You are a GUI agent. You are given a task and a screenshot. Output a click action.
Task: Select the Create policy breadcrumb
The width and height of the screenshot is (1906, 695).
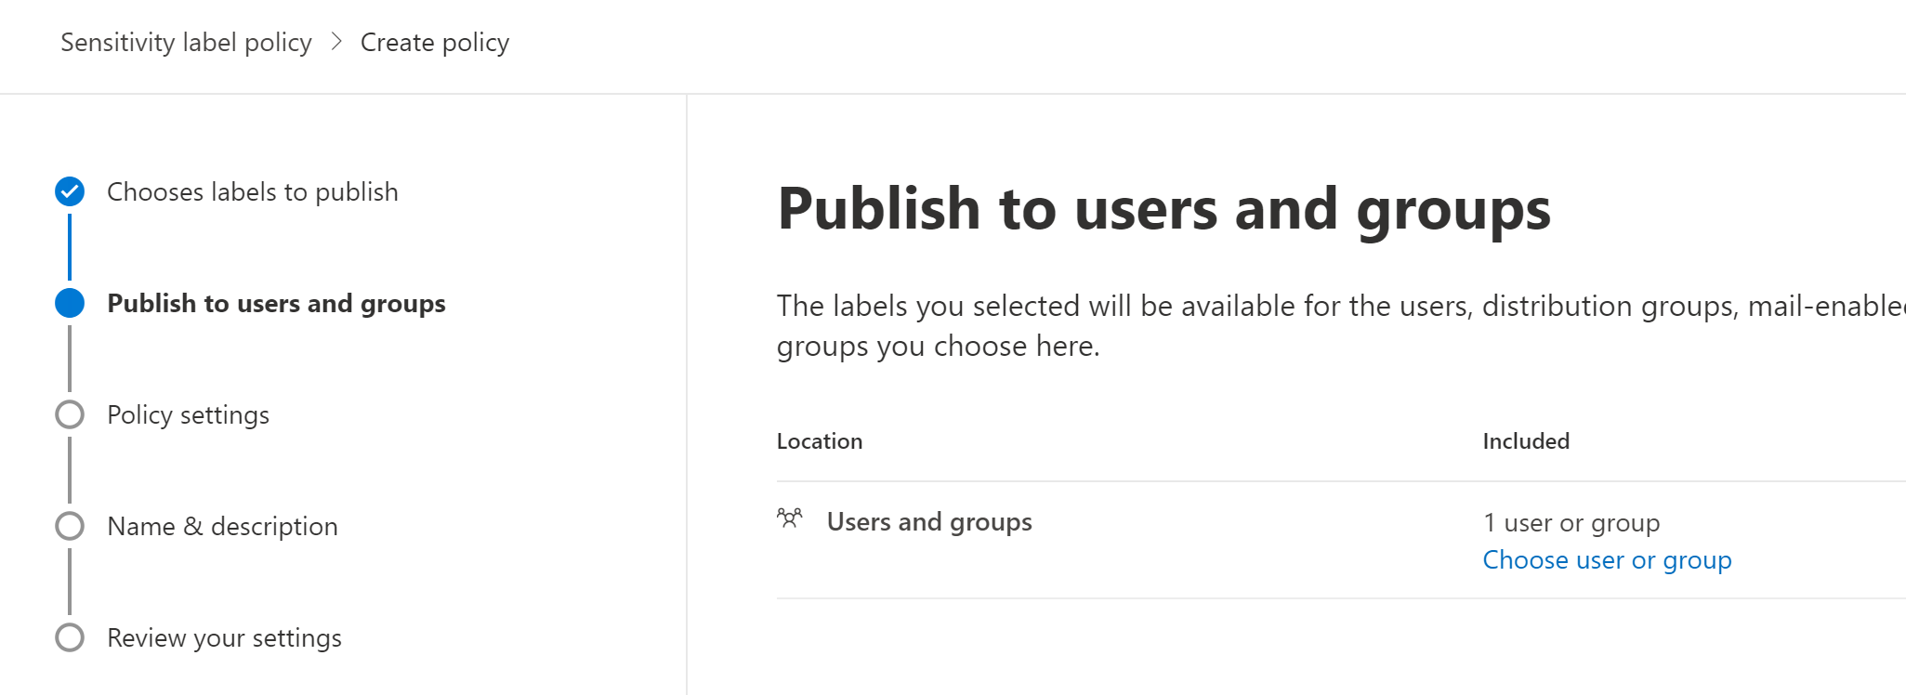point(434,43)
